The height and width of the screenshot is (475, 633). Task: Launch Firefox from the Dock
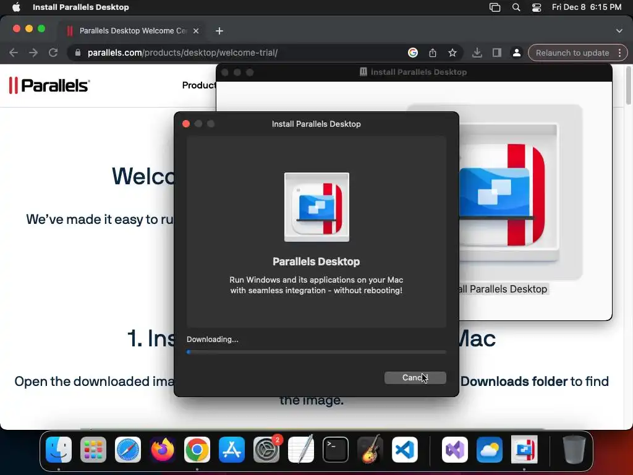pos(163,450)
